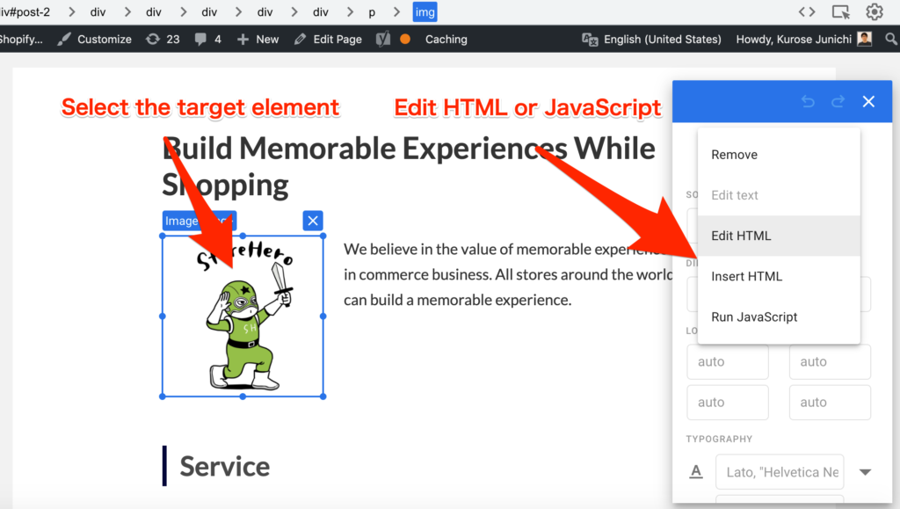
Task: Click the greyed-out Edit text entry
Action: pos(779,195)
